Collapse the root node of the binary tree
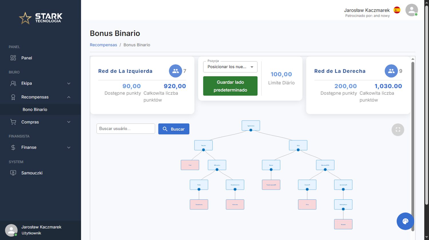Screen dimensions: 429x240 click(251, 130)
